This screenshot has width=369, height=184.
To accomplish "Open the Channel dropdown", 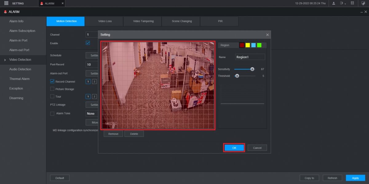I will pyautogui.click(x=92, y=35).
